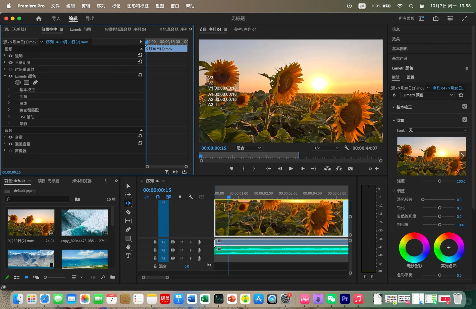Select the Hand tool
The image size is (476, 309).
point(128,247)
